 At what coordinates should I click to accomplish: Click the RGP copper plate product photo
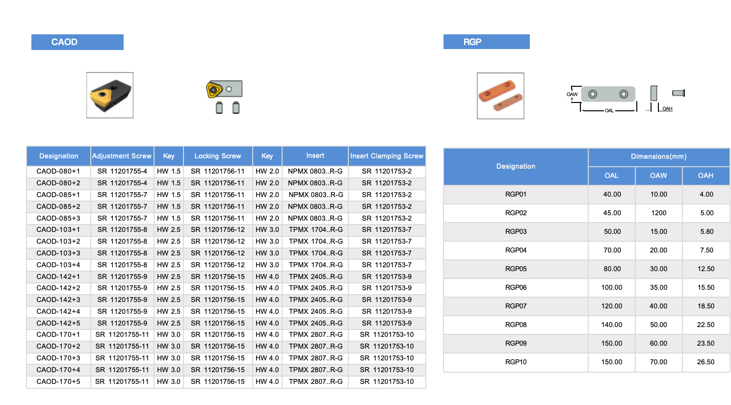500,96
